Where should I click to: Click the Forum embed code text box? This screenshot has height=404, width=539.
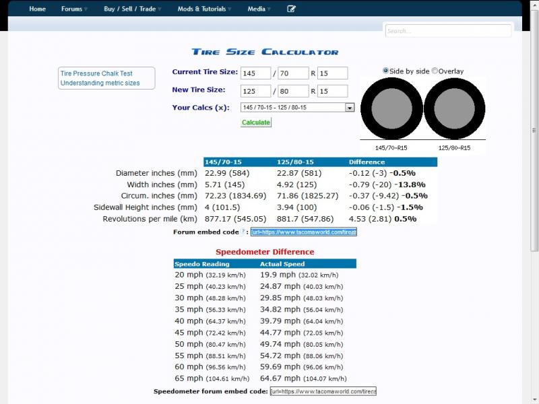click(304, 232)
